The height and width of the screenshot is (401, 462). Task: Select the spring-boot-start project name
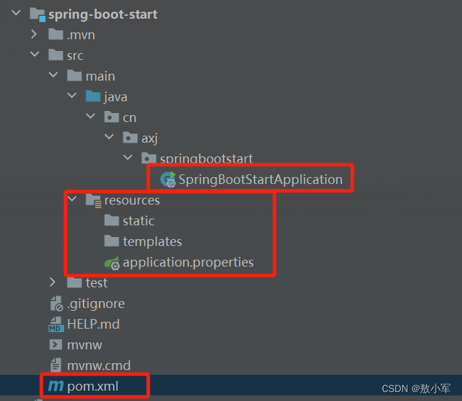(103, 14)
